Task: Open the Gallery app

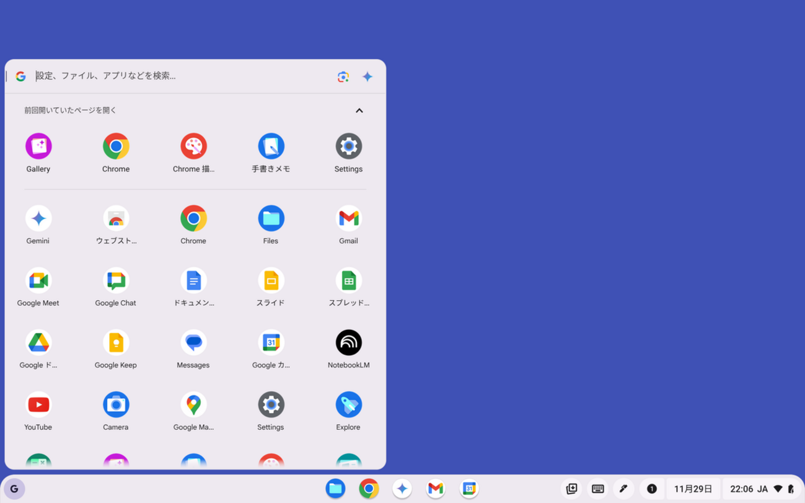Action: [x=38, y=146]
